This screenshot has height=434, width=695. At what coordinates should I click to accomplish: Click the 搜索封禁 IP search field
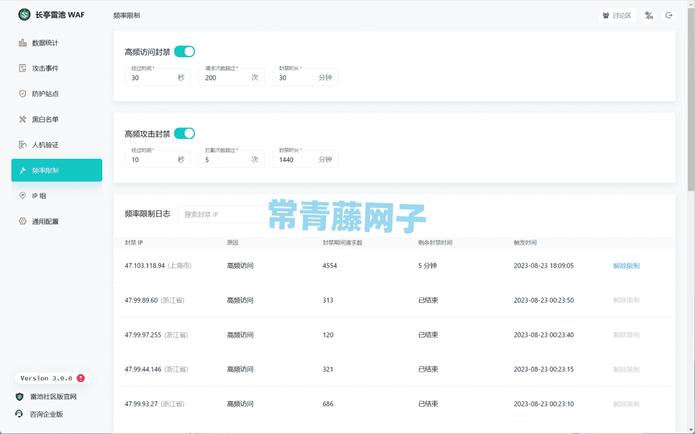(222, 213)
